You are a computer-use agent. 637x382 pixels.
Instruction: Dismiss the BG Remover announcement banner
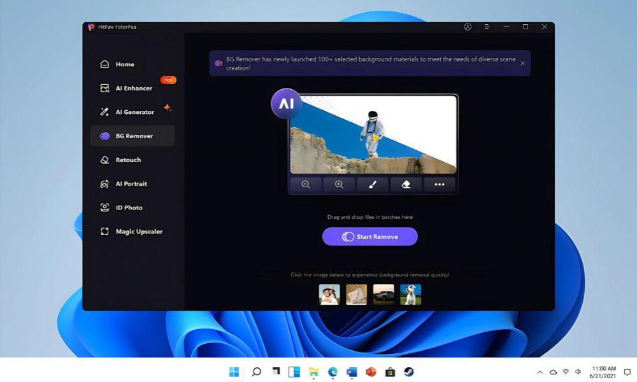click(522, 63)
